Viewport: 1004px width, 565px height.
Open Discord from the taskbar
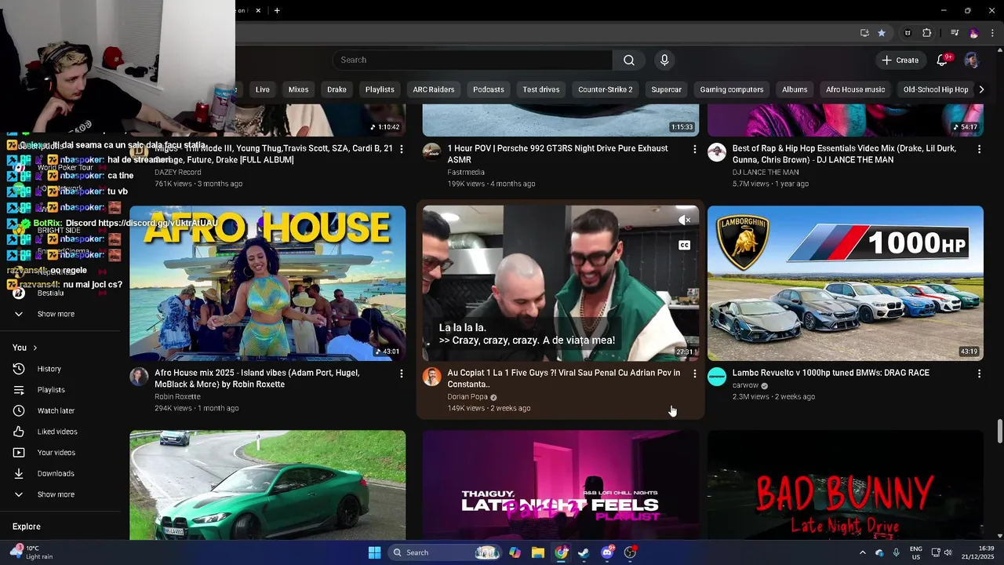(x=607, y=552)
